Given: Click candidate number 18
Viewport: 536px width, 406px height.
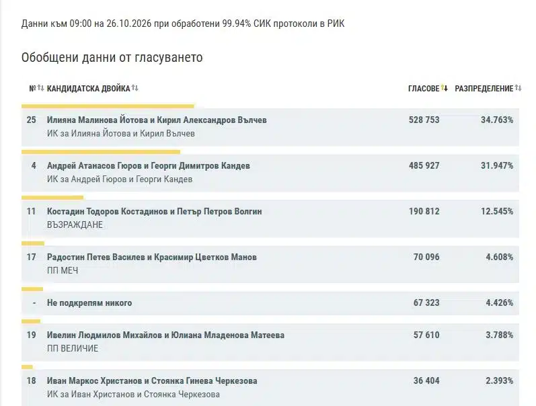Looking at the screenshot, I should pyautogui.click(x=31, y=380).
